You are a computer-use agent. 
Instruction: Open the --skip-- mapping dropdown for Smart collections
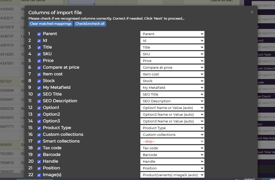[x=172, y=142]
